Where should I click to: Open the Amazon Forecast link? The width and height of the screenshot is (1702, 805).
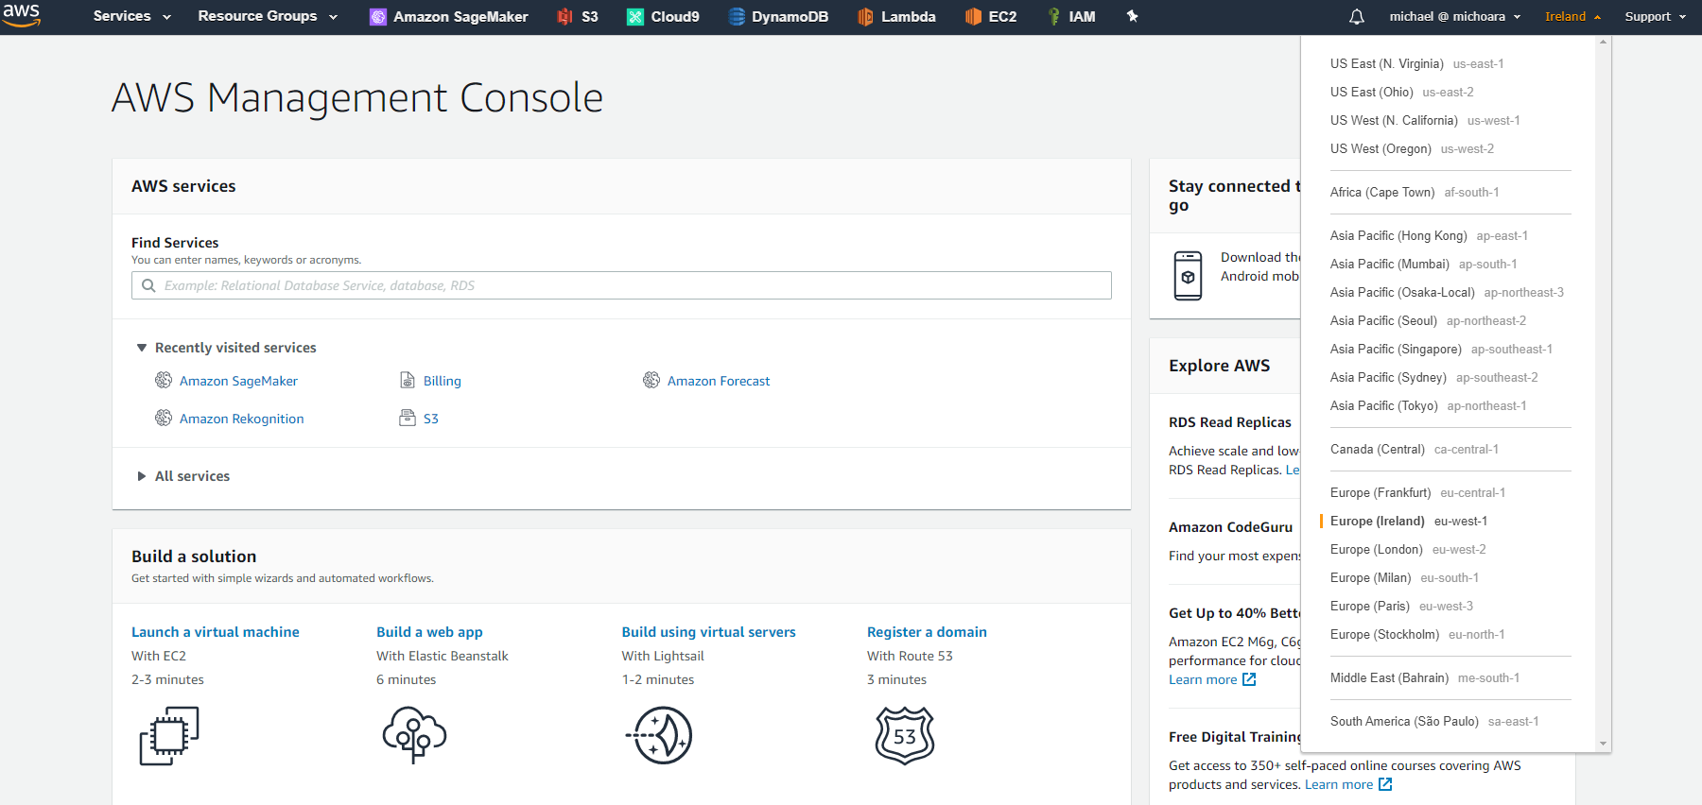pyautogui.click(x=719, y=381)
